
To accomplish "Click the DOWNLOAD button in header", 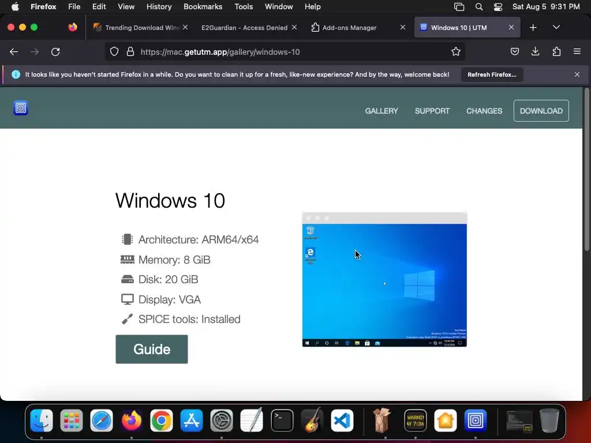I will (541, 111).
